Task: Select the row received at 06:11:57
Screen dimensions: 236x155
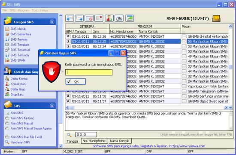Action: pyautogui.click(x=147, y=101)
